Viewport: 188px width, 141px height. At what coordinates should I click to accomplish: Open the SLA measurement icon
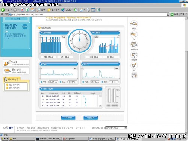pyautogui.click(x=134, y=34)
